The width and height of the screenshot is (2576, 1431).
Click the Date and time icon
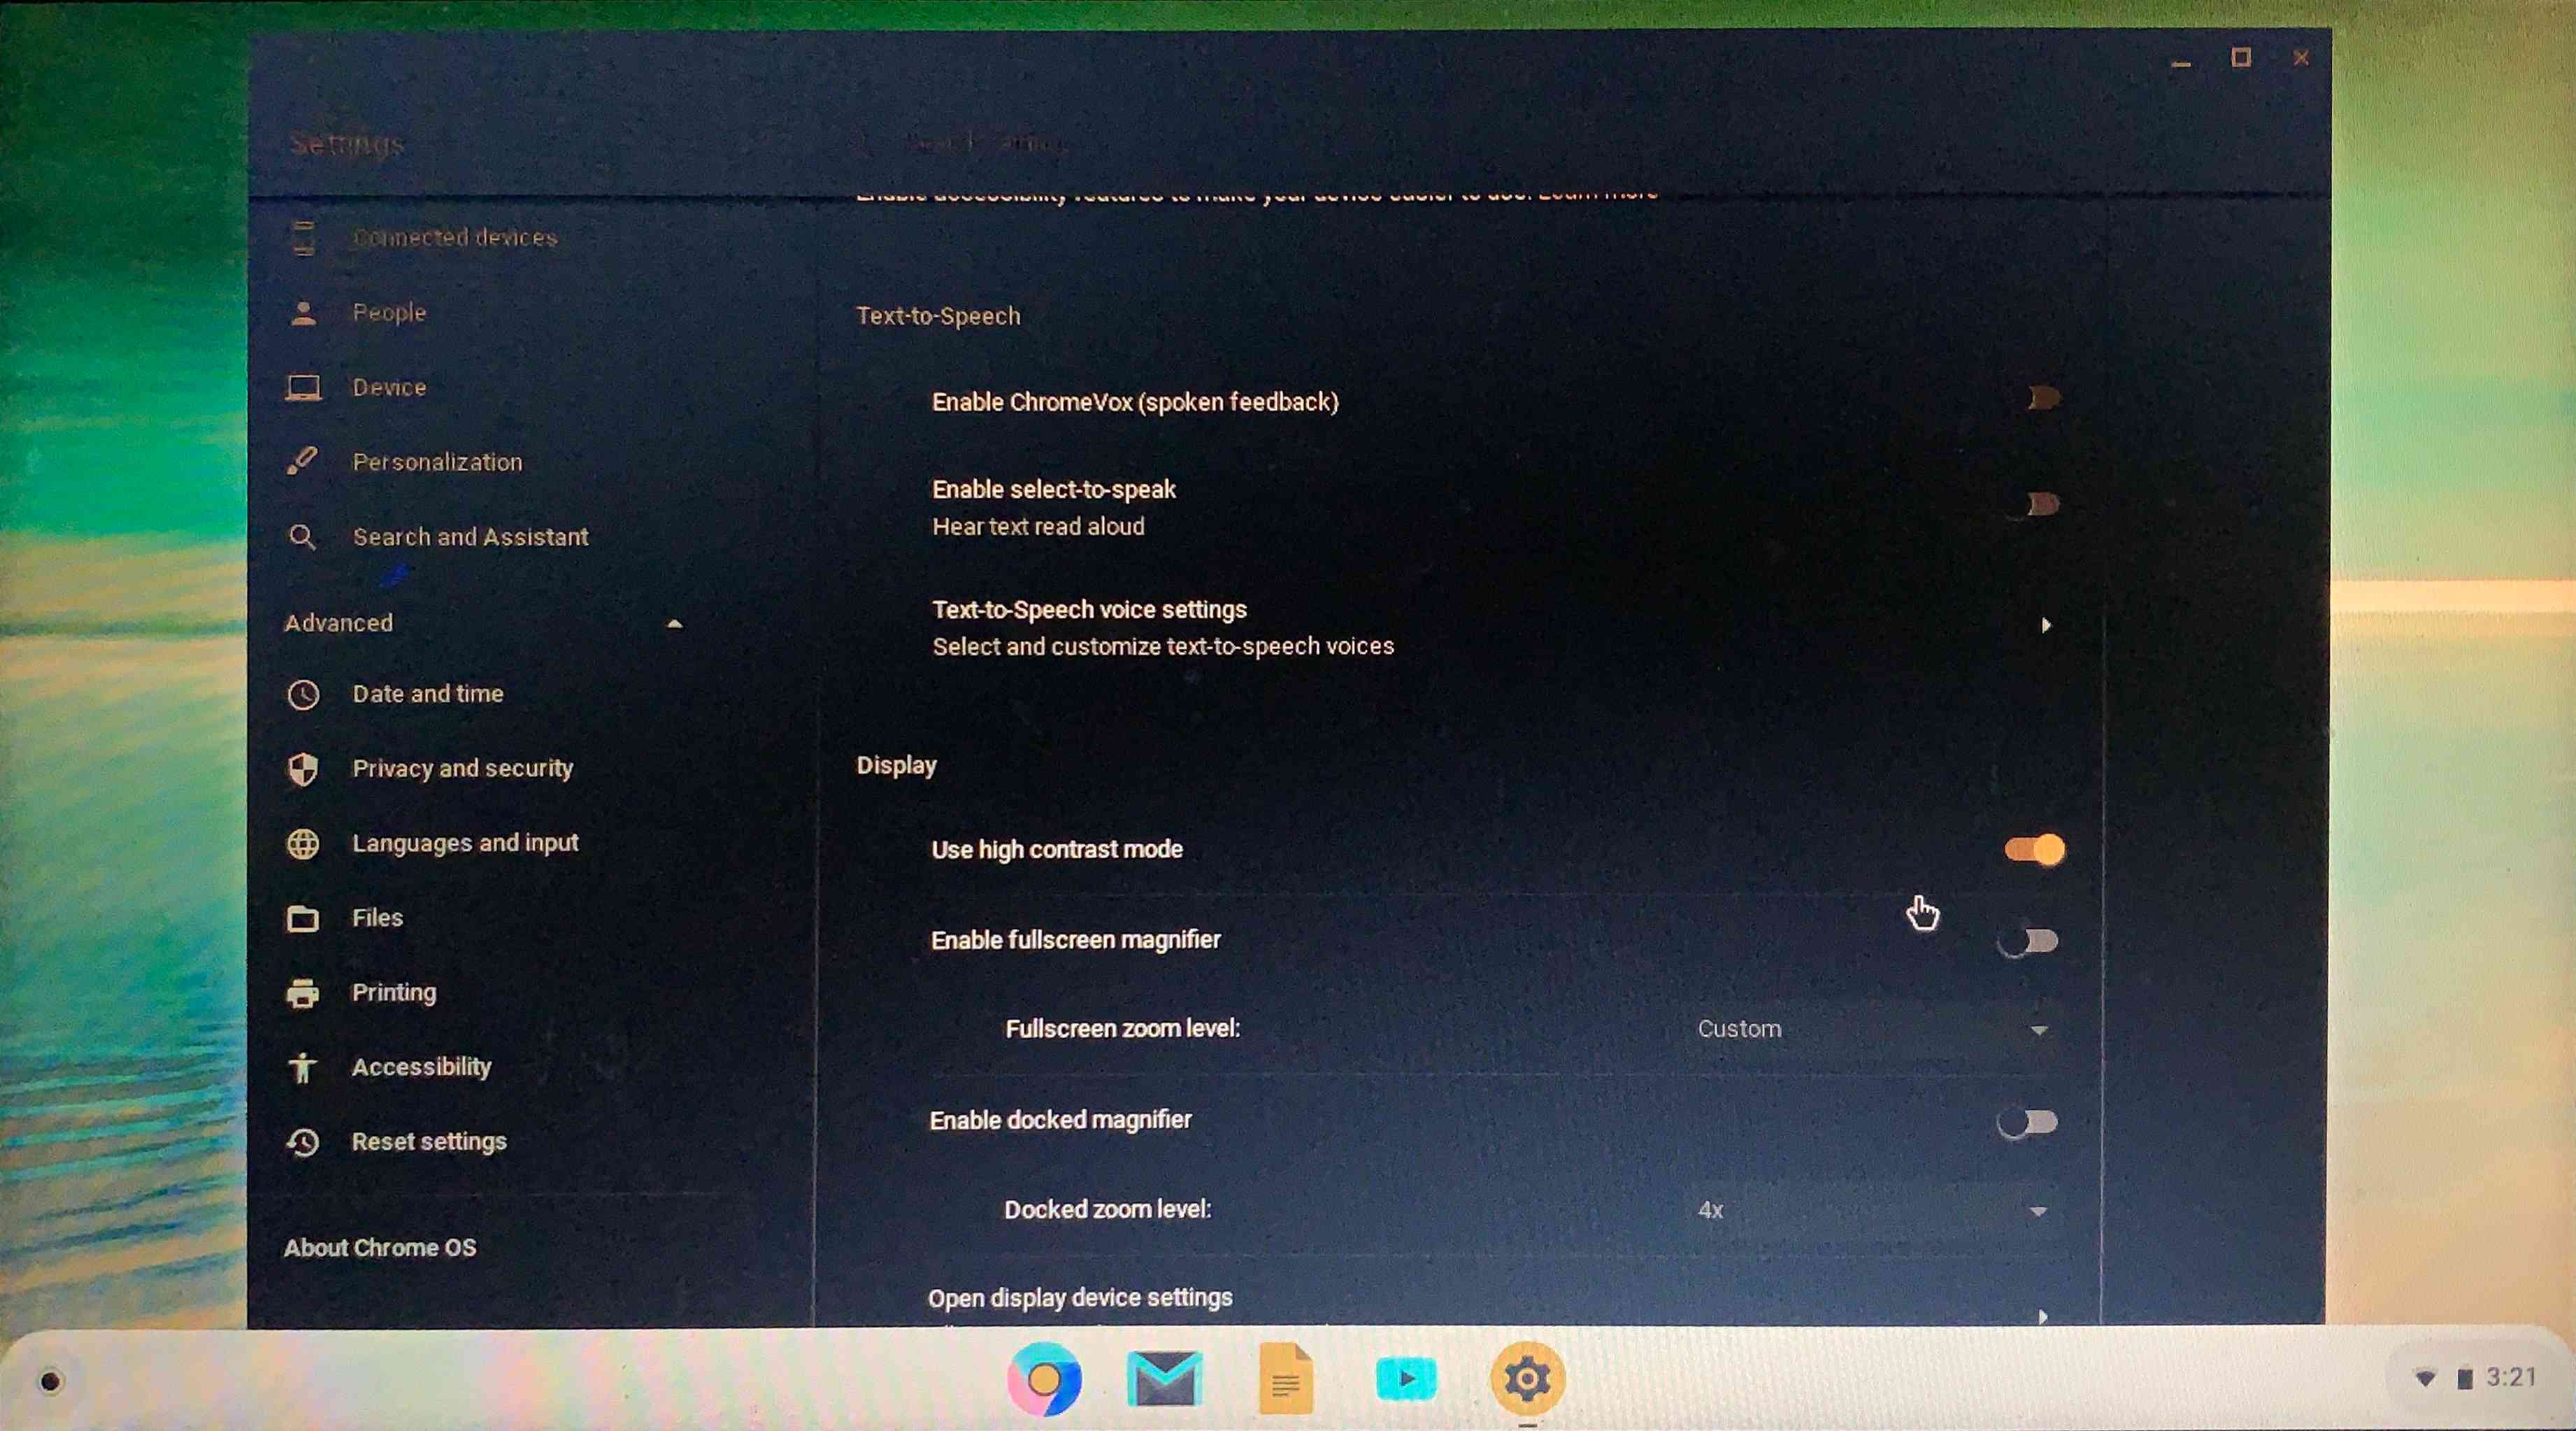pos(301,692)
